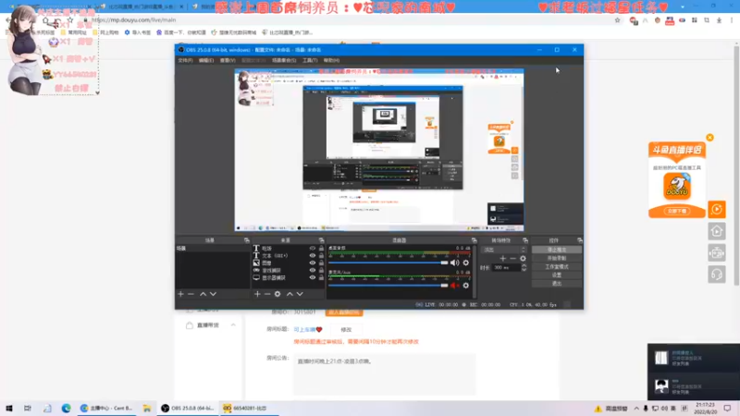Toggle visibility of the 文本 (GDI+) source
This screenshot has width=740, height=416.
(x=313, y=256)
